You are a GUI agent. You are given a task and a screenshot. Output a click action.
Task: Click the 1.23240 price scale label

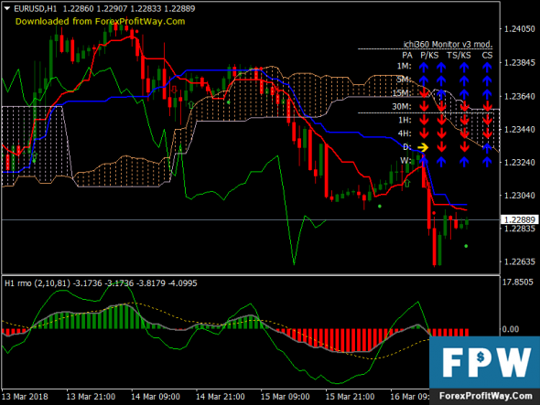[x=520, y=163]
